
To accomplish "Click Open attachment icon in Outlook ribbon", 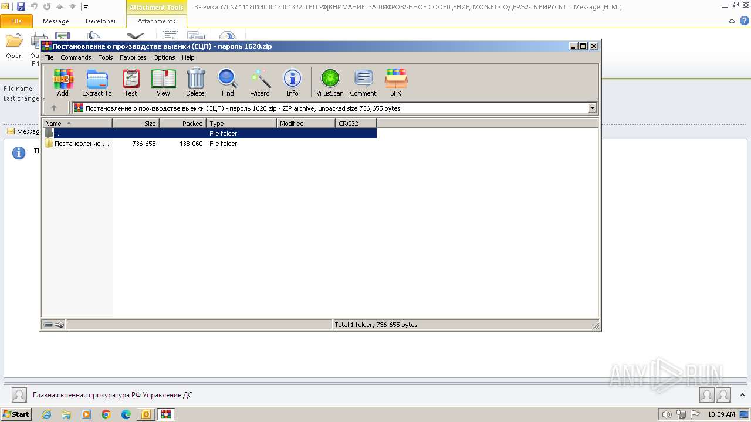I will pos(14,47).
